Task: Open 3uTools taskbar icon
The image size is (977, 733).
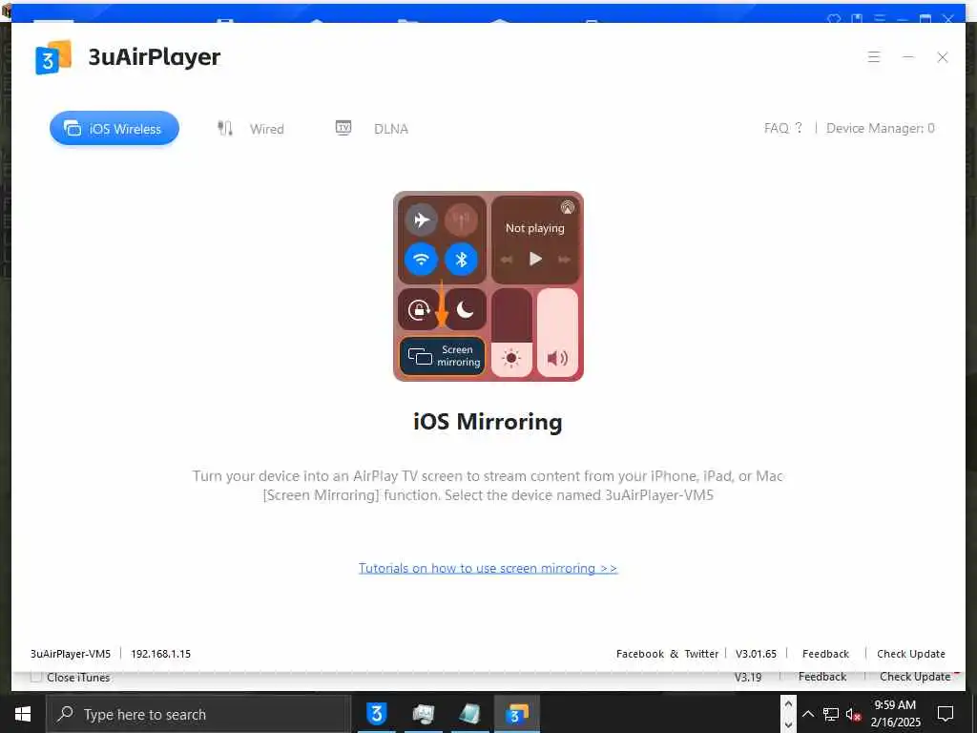Action: click(x=376, y=714)
